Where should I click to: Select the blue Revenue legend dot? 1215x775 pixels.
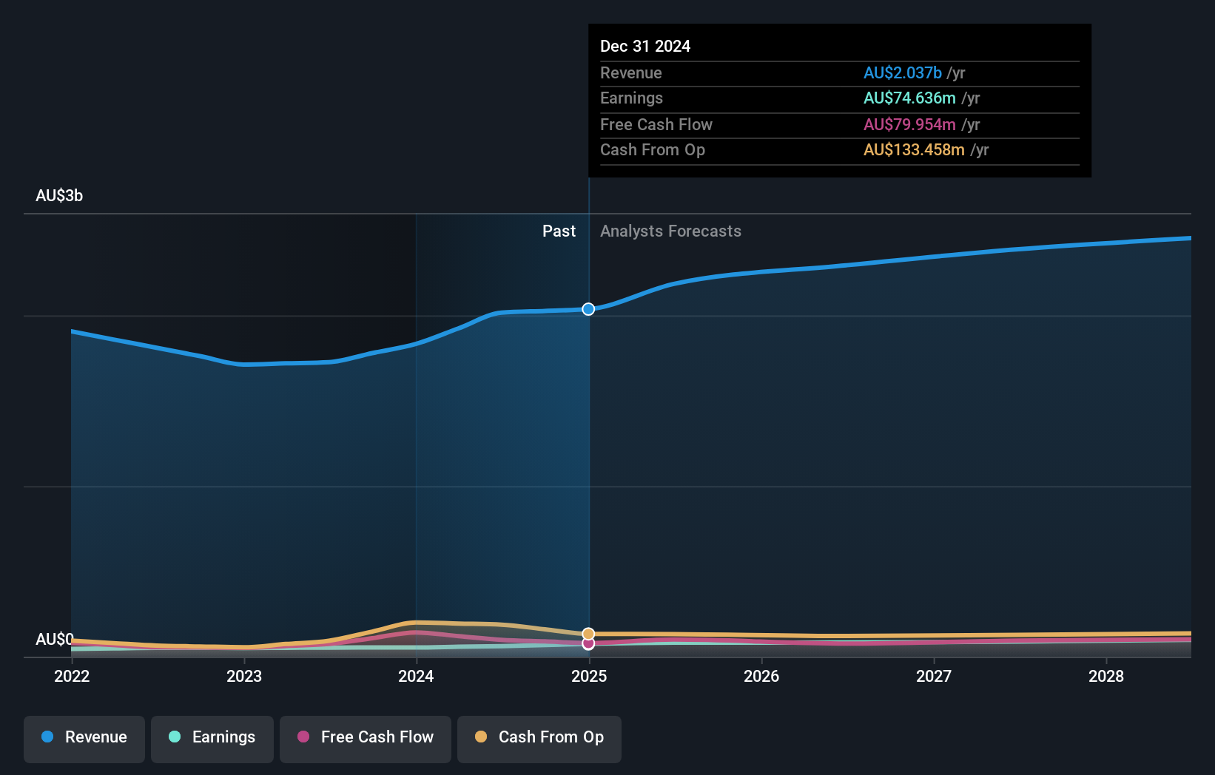[49, 737]
